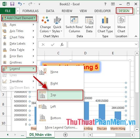Click the Insert Function fx icon
140x139 pixels.
coord(62,45)
